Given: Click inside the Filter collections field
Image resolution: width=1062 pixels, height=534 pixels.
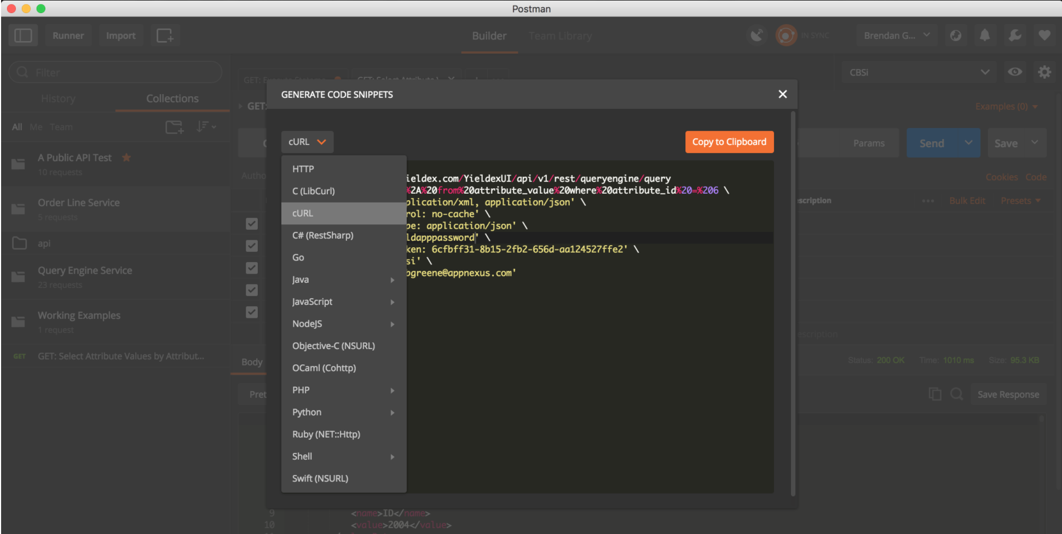Looking at the screenshot, I should coord(115,72).
